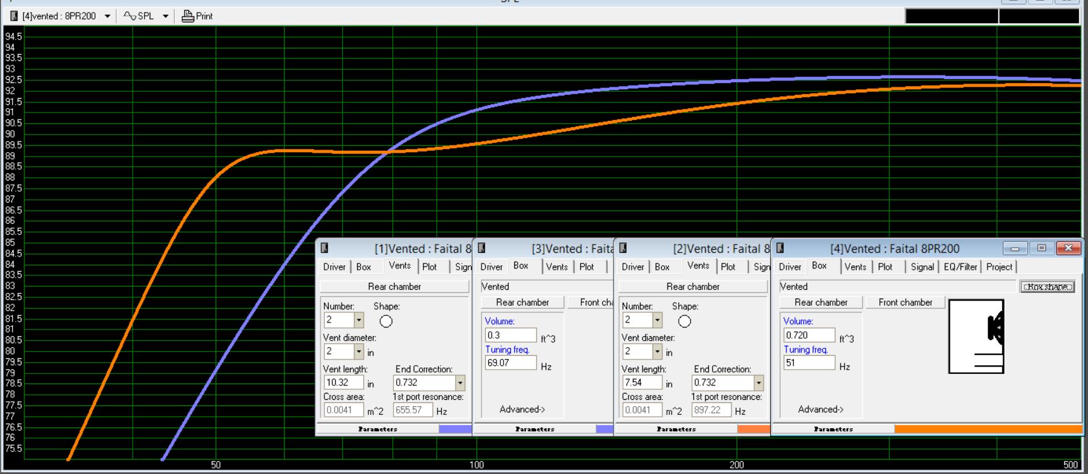This screenshot has height=474, width=1088.
Task: Click Parameters label bar in window [4]
Action: coord(833,429)
